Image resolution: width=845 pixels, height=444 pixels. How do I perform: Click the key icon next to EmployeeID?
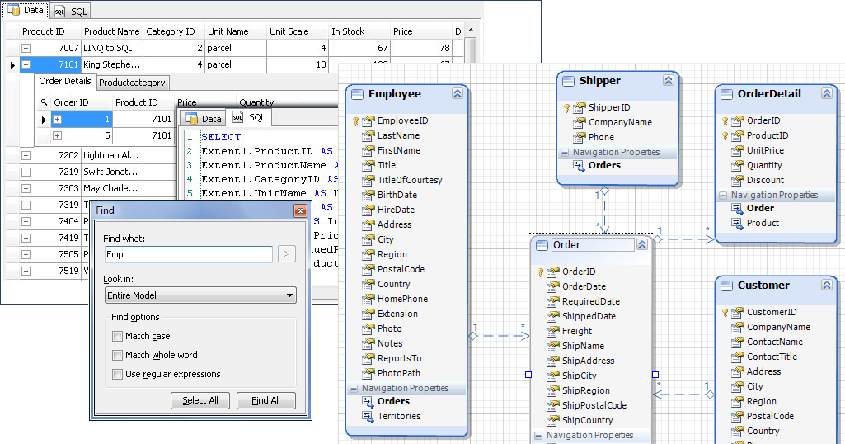click(x=357, y=121)
